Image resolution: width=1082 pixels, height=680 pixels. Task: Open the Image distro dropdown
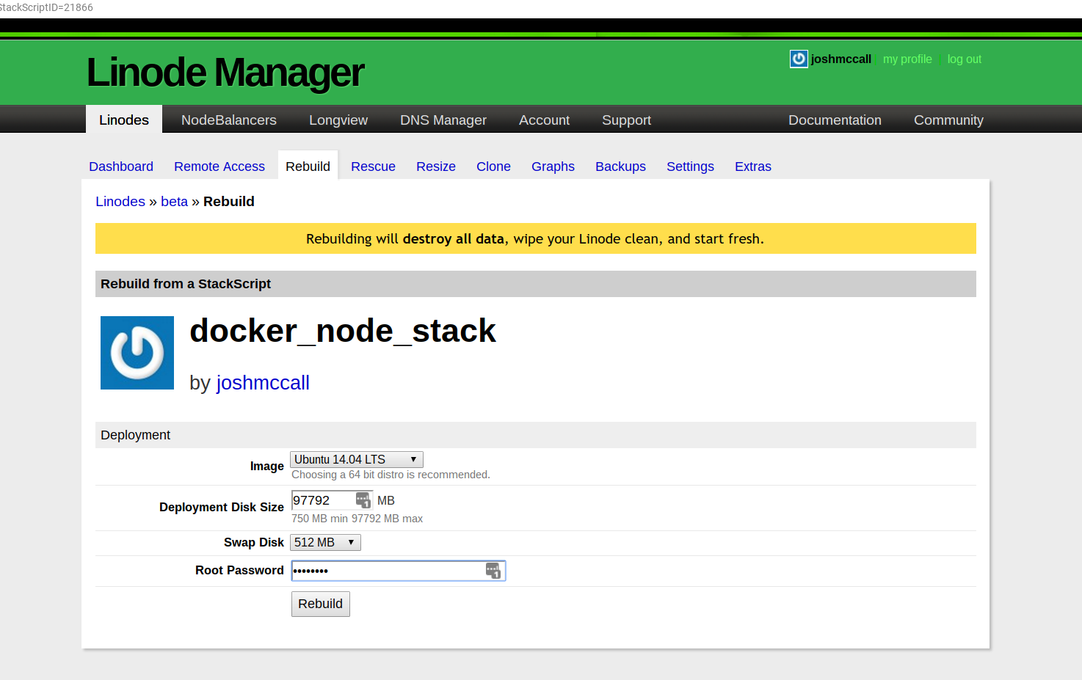[356, 459]
